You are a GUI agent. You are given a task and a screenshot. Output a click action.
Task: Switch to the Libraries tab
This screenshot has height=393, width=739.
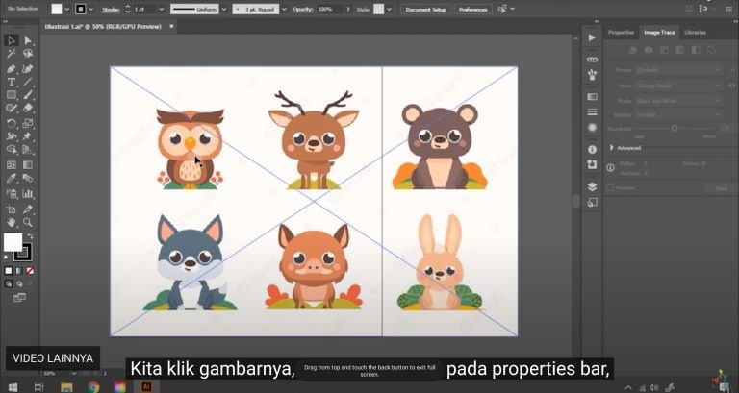pos(695,32)
